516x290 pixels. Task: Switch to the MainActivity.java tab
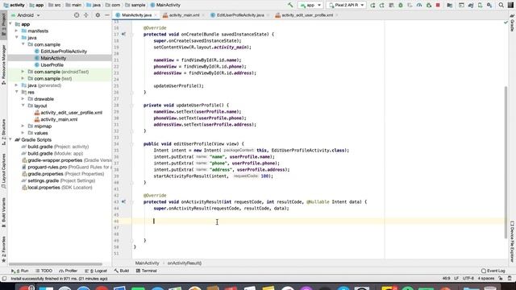136,15
